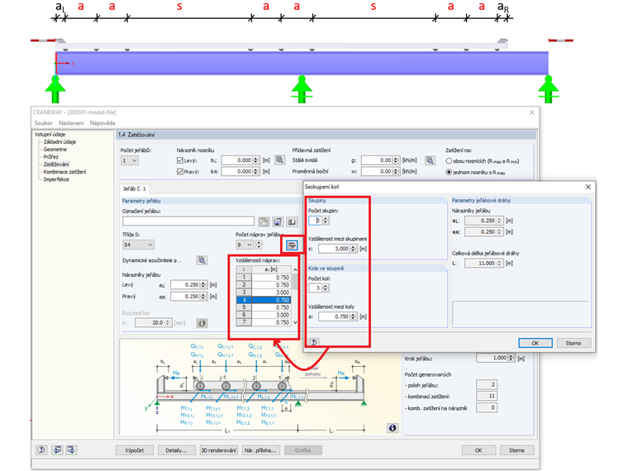Viewport: 628px width, 471px height.
Task: Click OK in Seskupení kol dialog
Action: pyautogui.click(x=535, y=343)
